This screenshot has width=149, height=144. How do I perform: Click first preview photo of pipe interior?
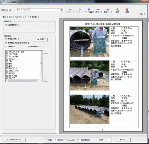coord(90,42)
